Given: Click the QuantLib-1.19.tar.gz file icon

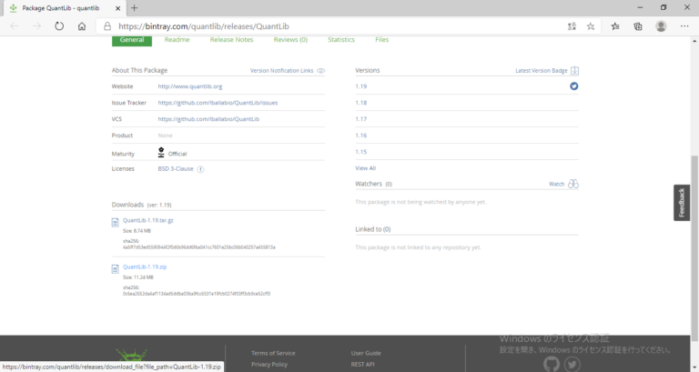Looking at the screenshot, I should [115, 222].
